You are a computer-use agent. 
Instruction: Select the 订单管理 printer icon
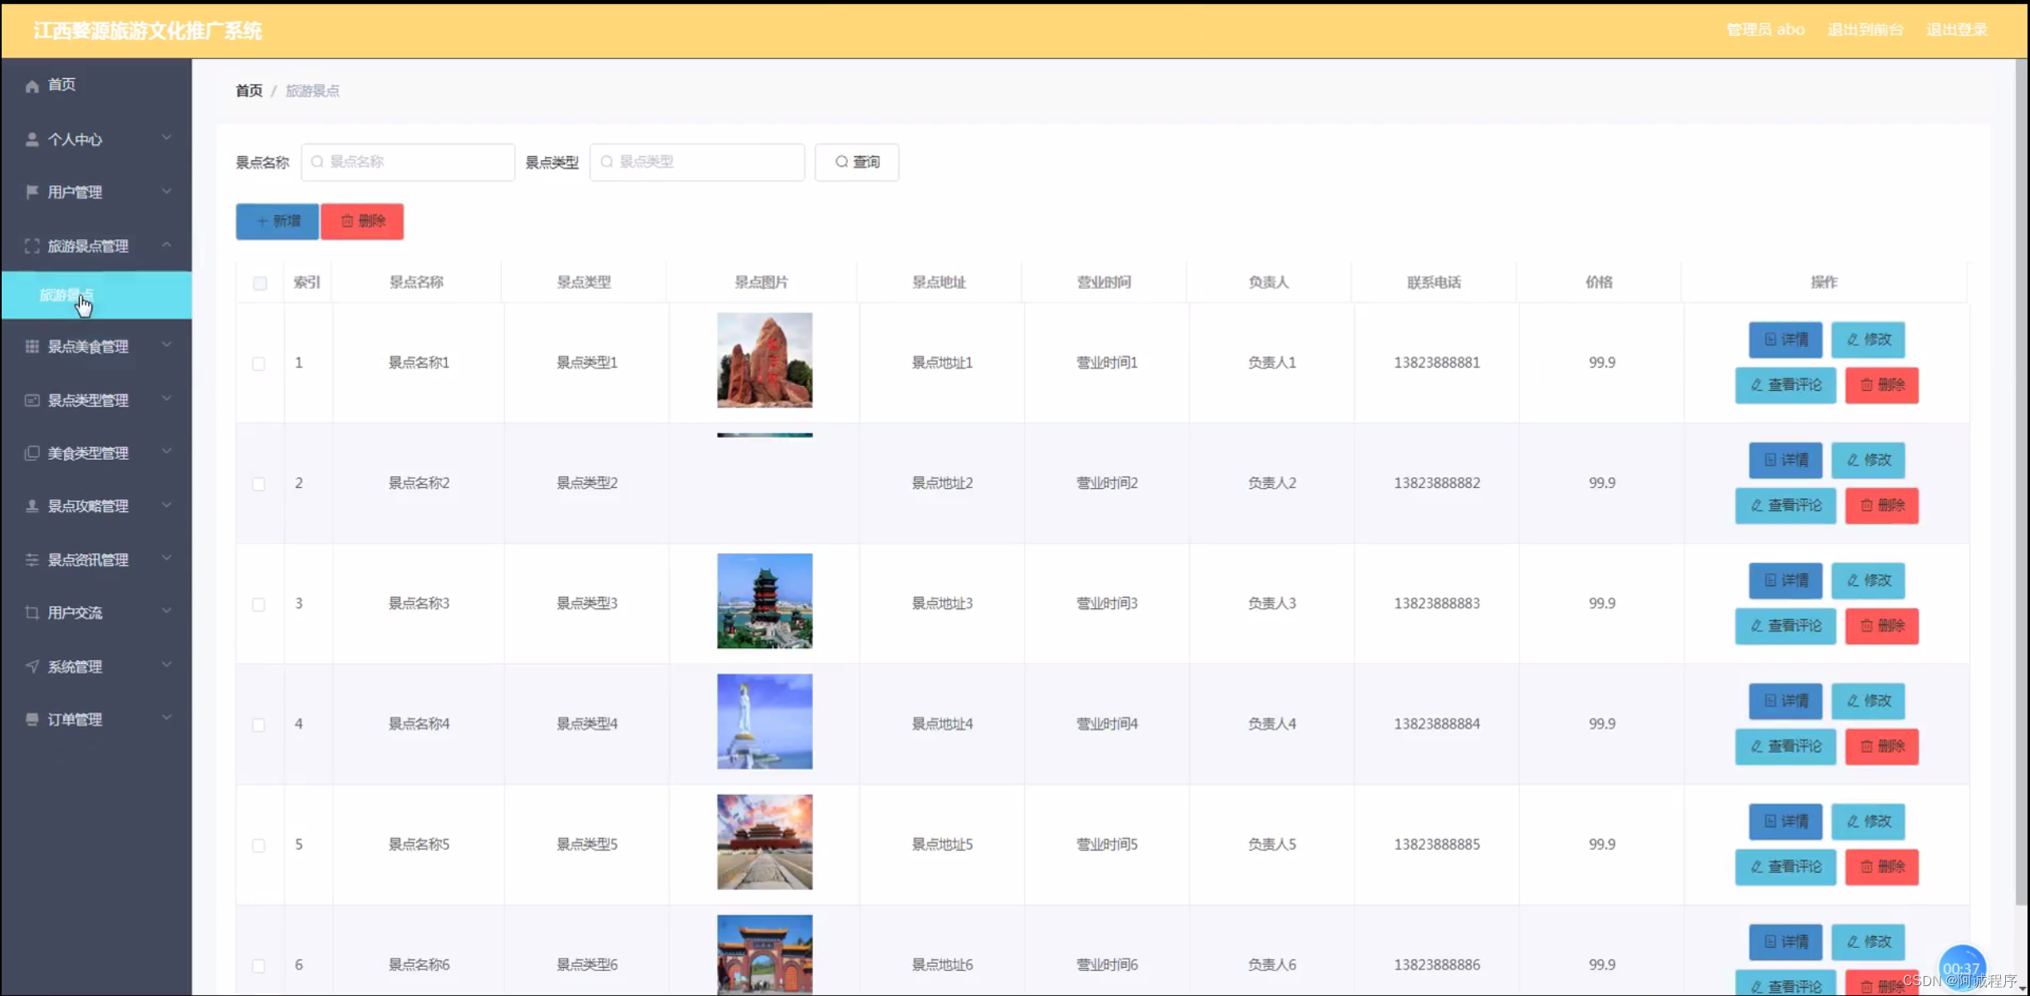click(x=32, y=719)
